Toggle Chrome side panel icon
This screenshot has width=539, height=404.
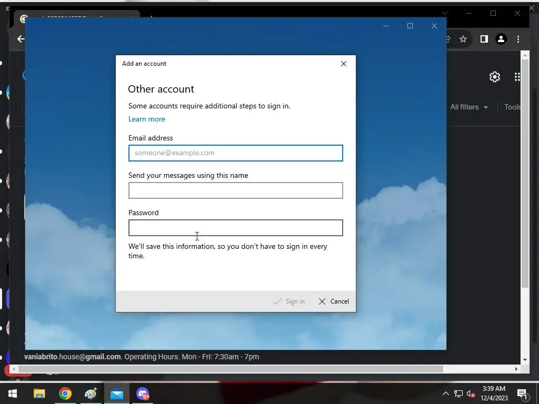pos(484,39)
